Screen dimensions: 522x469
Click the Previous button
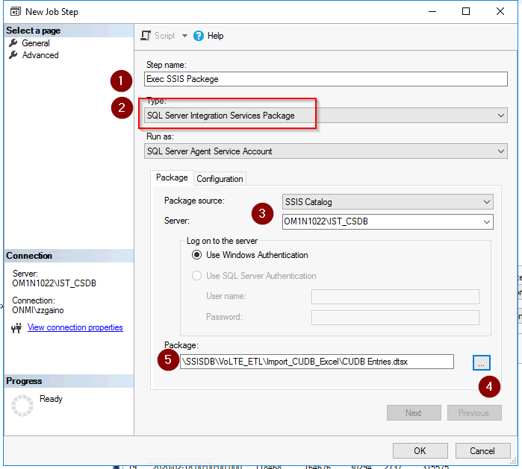pos(474,413)
